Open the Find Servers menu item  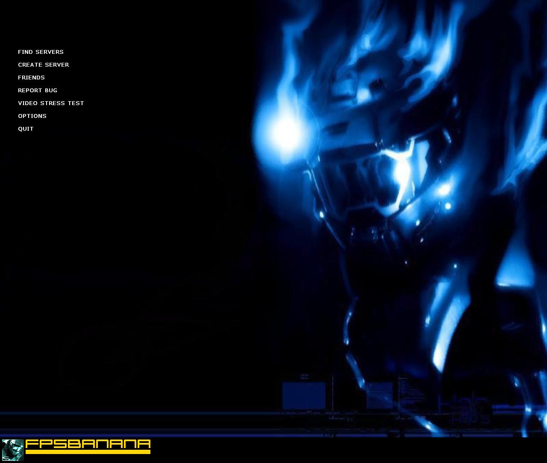pos(41,52)
